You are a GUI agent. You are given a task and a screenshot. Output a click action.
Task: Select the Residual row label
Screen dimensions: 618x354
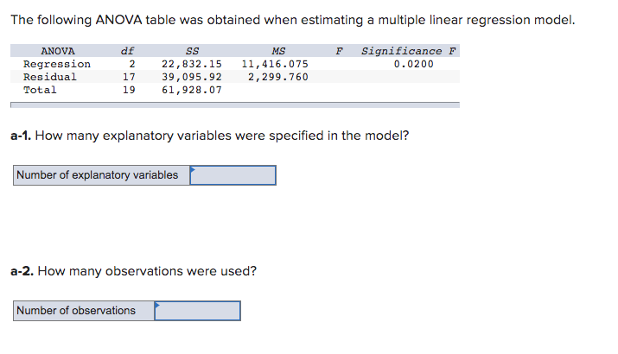click(50, 77)
